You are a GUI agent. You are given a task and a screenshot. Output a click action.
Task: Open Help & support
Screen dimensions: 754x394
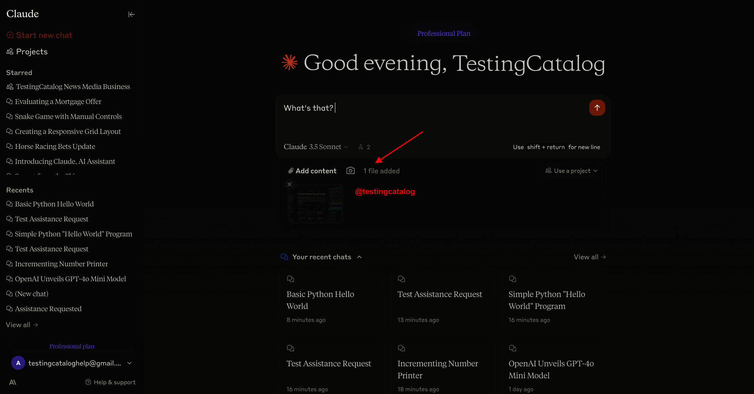point(110,382)
